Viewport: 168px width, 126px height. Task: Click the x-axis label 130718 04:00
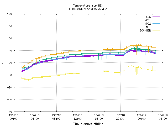click(x=35, y=117)
